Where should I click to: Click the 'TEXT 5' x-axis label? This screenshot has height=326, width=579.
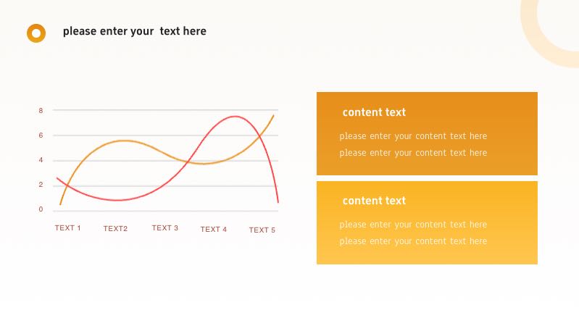coord(262,230)
